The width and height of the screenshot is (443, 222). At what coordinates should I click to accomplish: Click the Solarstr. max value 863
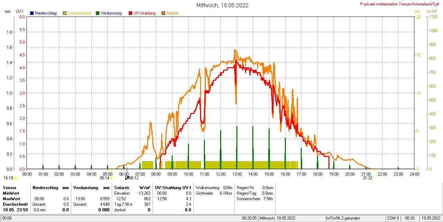click(147, 198)
